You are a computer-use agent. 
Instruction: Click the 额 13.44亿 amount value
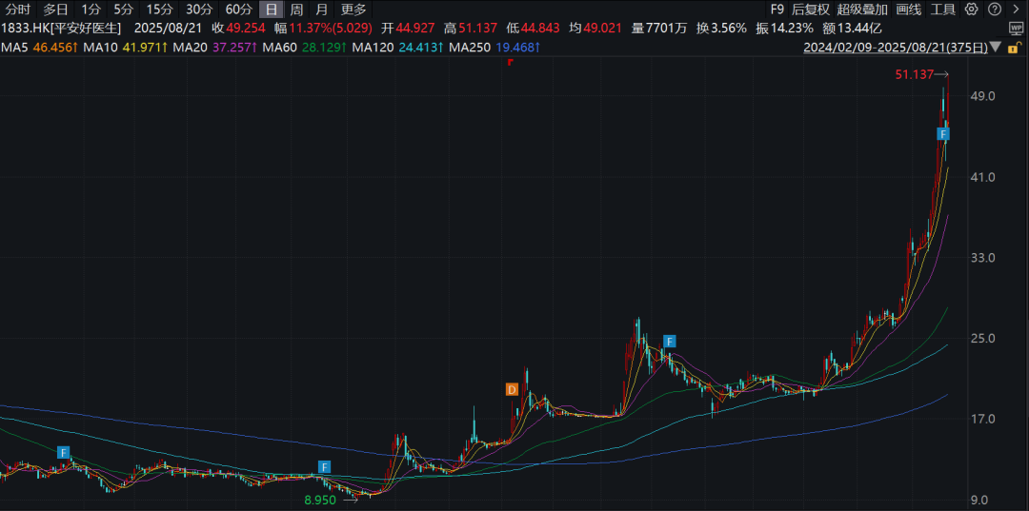tap(852, 29)
